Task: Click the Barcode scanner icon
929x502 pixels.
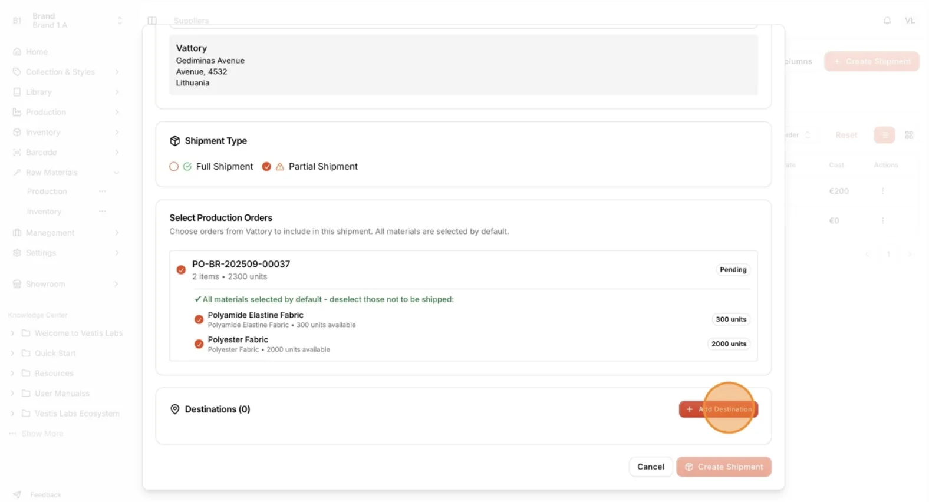Action: (17, 152)
